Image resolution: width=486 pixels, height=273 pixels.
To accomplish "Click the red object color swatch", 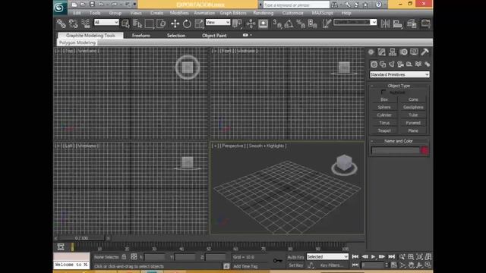I will point(424,151).
